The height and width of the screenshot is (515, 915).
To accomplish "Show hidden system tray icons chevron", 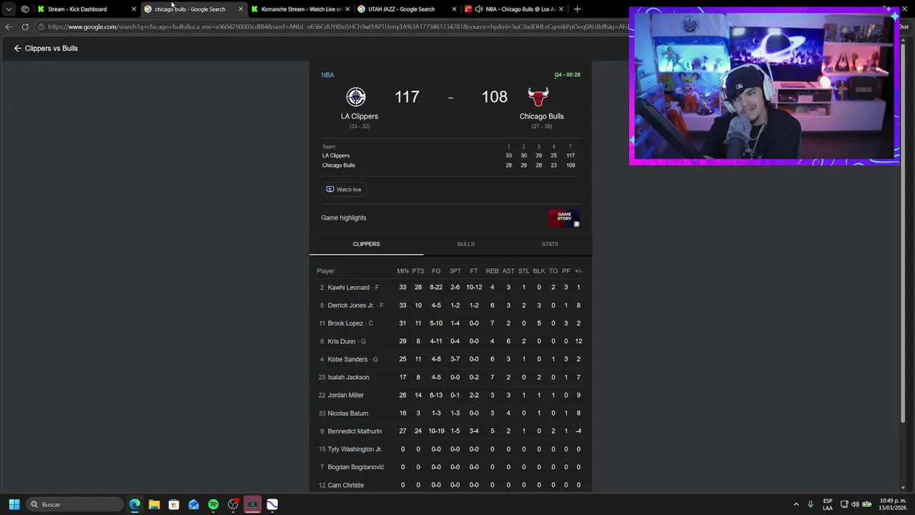I will click(x=796, y=504).
